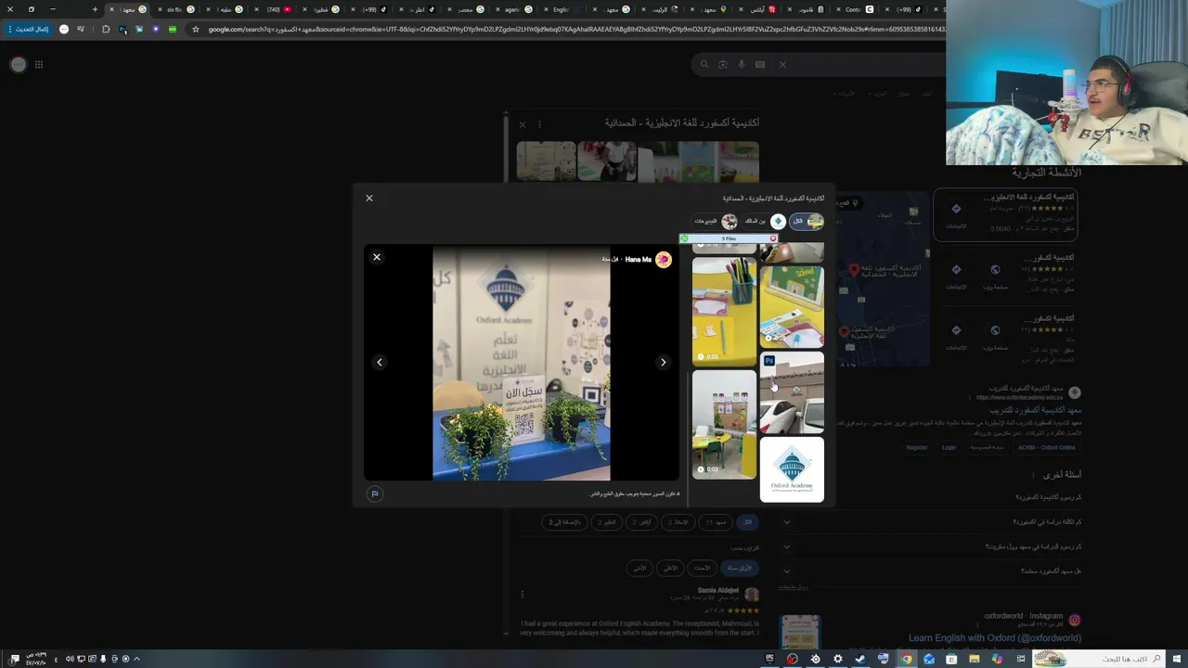Select the 'الكل' all-photos filter chip

click(x=806, y=221)
